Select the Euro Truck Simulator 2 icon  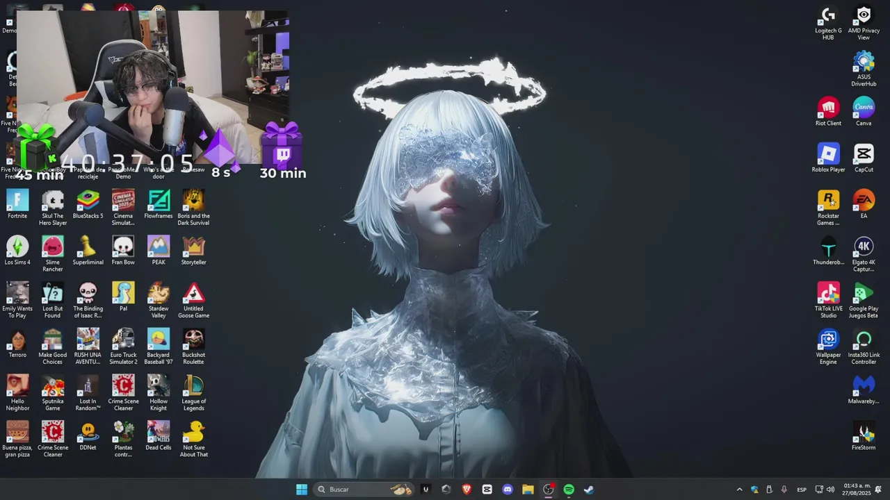[x=123, y=347]
